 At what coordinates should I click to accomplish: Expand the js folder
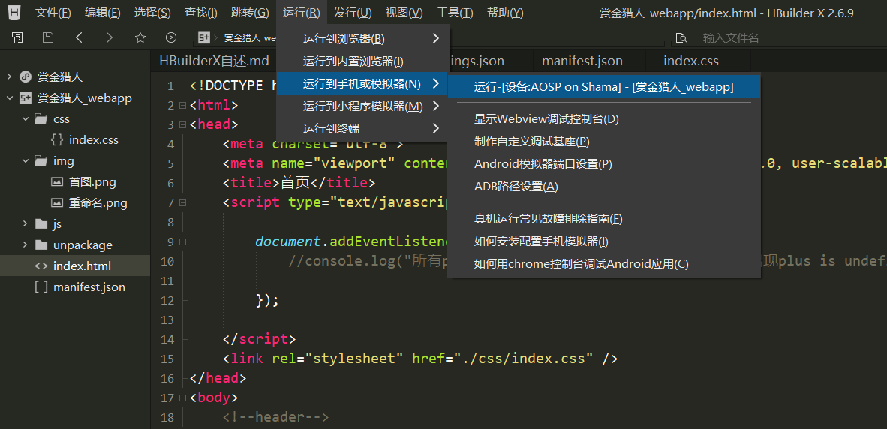tap(25, 224)
